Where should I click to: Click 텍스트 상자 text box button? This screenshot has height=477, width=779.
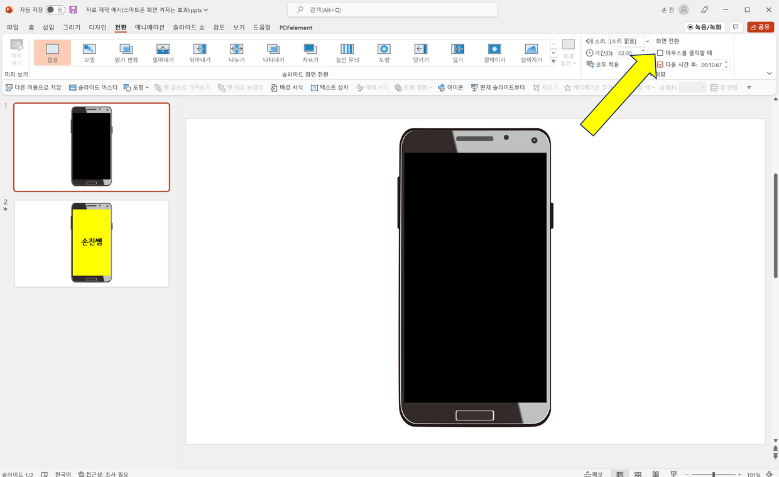[x=330, y=88]
